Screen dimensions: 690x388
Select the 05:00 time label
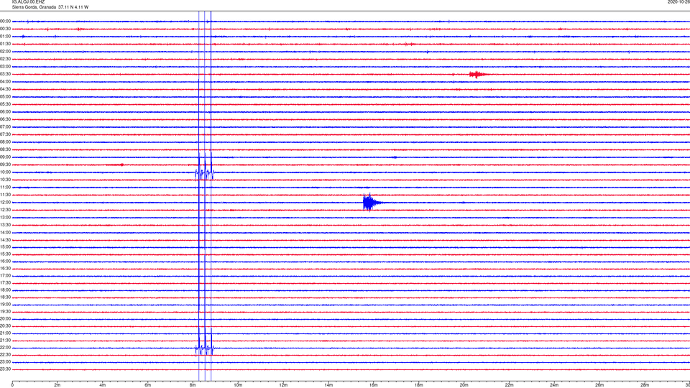[5, 96]
